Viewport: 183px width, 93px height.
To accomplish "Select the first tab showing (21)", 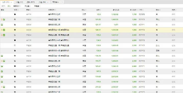I will tap(7, 2).
